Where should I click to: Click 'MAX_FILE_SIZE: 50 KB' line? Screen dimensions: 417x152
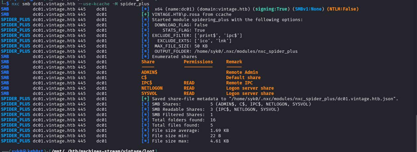[x=181, y=46]
